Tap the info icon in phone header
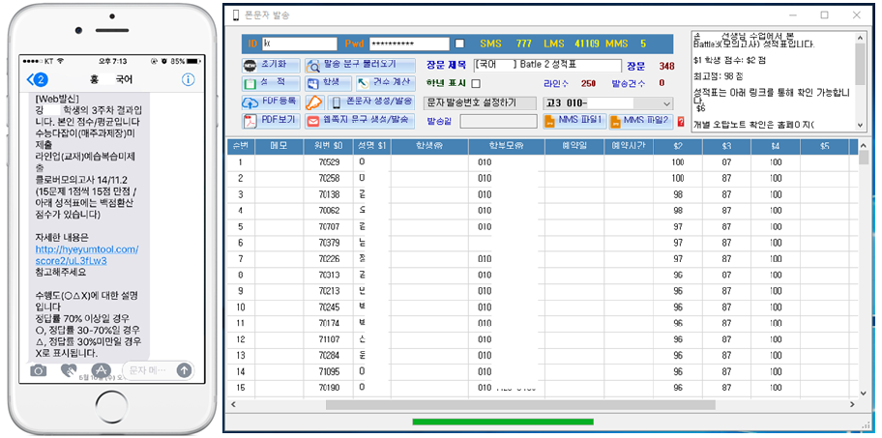Viewport: 882px width, 438px height. (188, 78)
